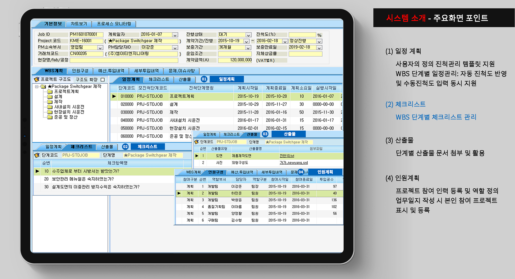Open the 프로세스 모니터링 tab
Image resolution: width=515 pixels, height=279 pixels.
tap(114, 24)
